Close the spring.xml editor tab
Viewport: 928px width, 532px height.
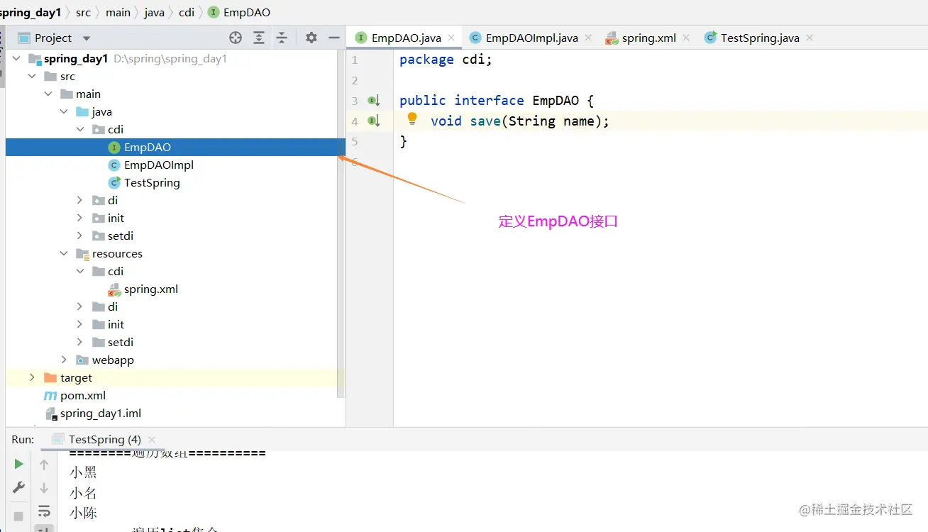pyautogui.click(x=686, y=38)
